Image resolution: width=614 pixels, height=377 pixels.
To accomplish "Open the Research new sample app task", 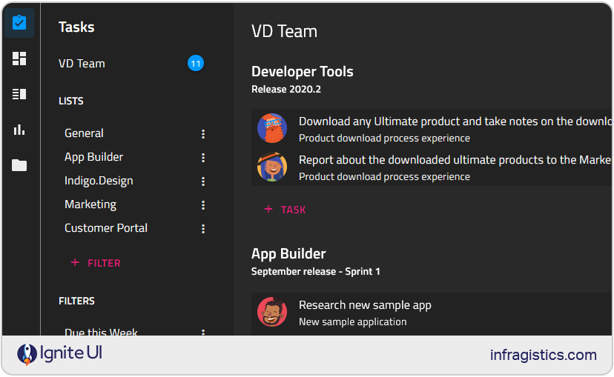I will pos(432,313).
